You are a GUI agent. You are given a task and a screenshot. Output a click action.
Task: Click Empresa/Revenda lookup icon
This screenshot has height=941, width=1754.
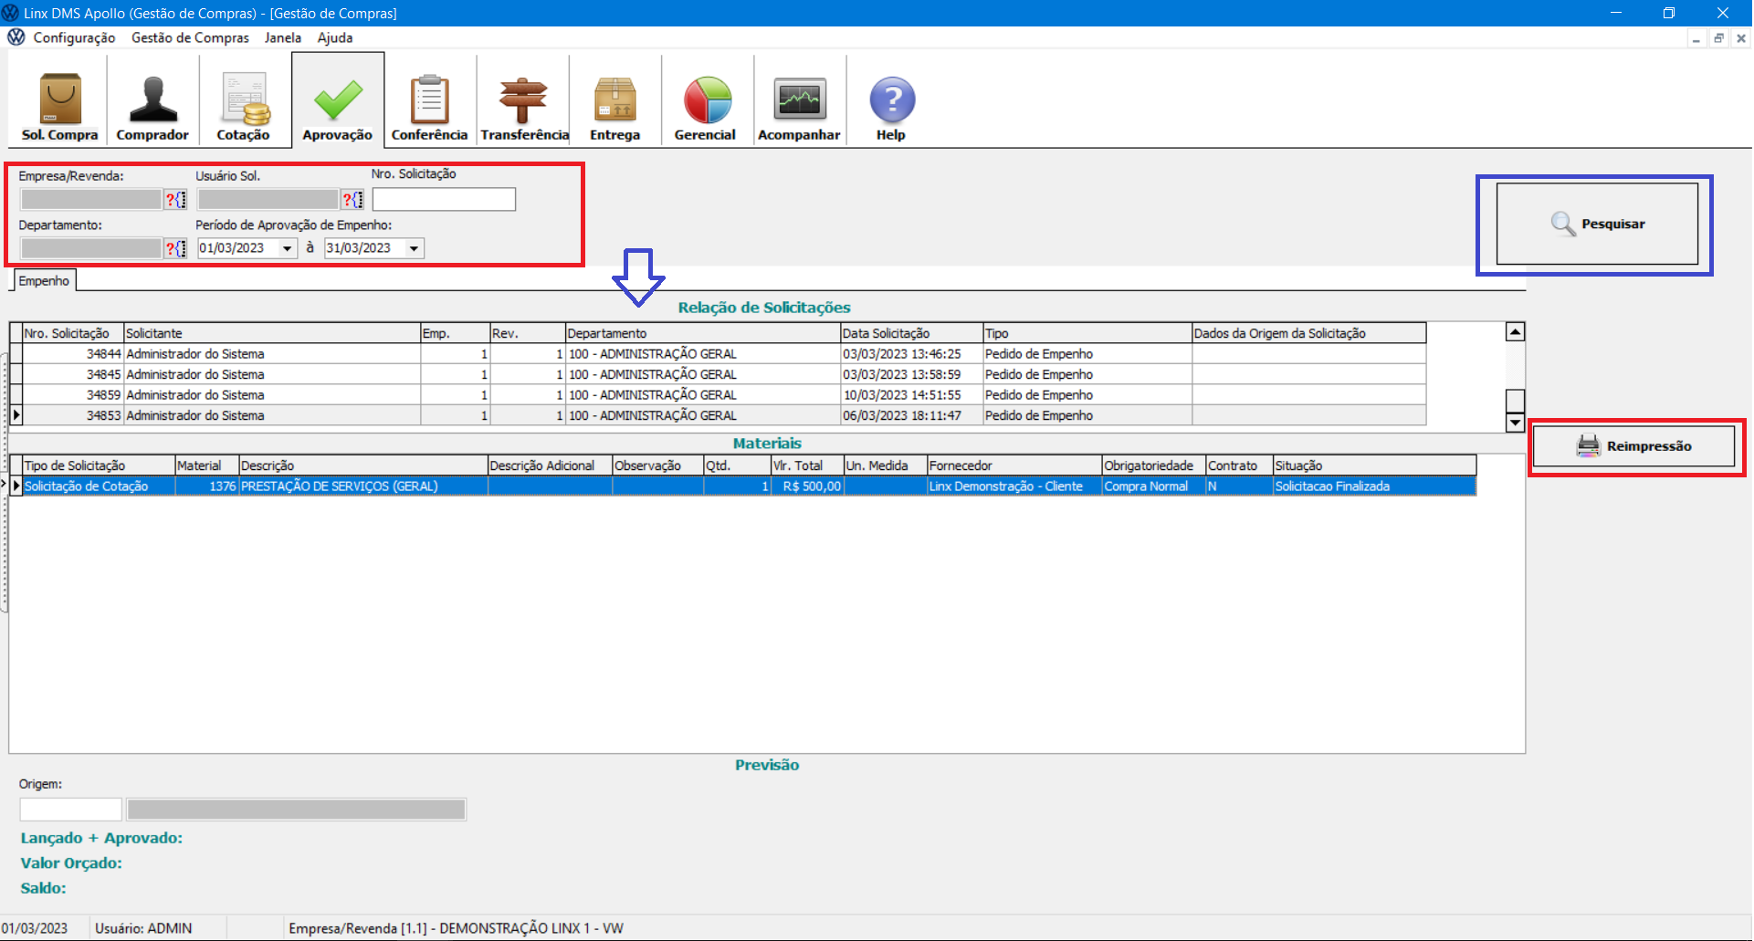[175, 200]
